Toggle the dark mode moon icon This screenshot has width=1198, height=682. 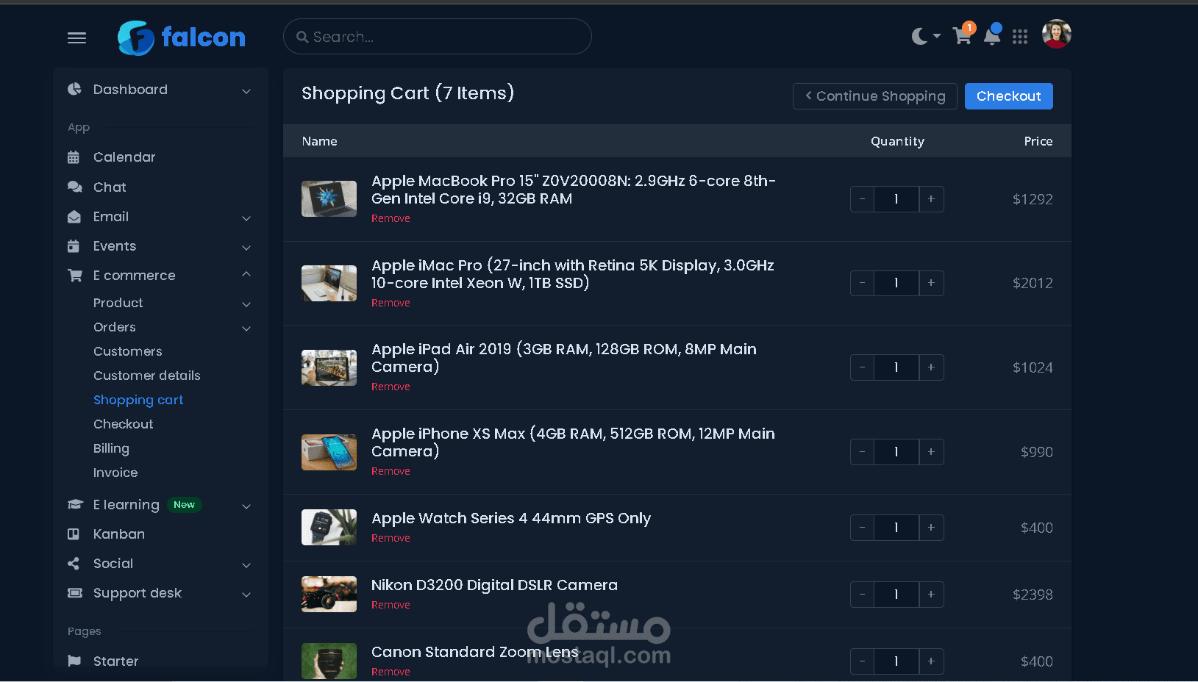click(919, 36)
